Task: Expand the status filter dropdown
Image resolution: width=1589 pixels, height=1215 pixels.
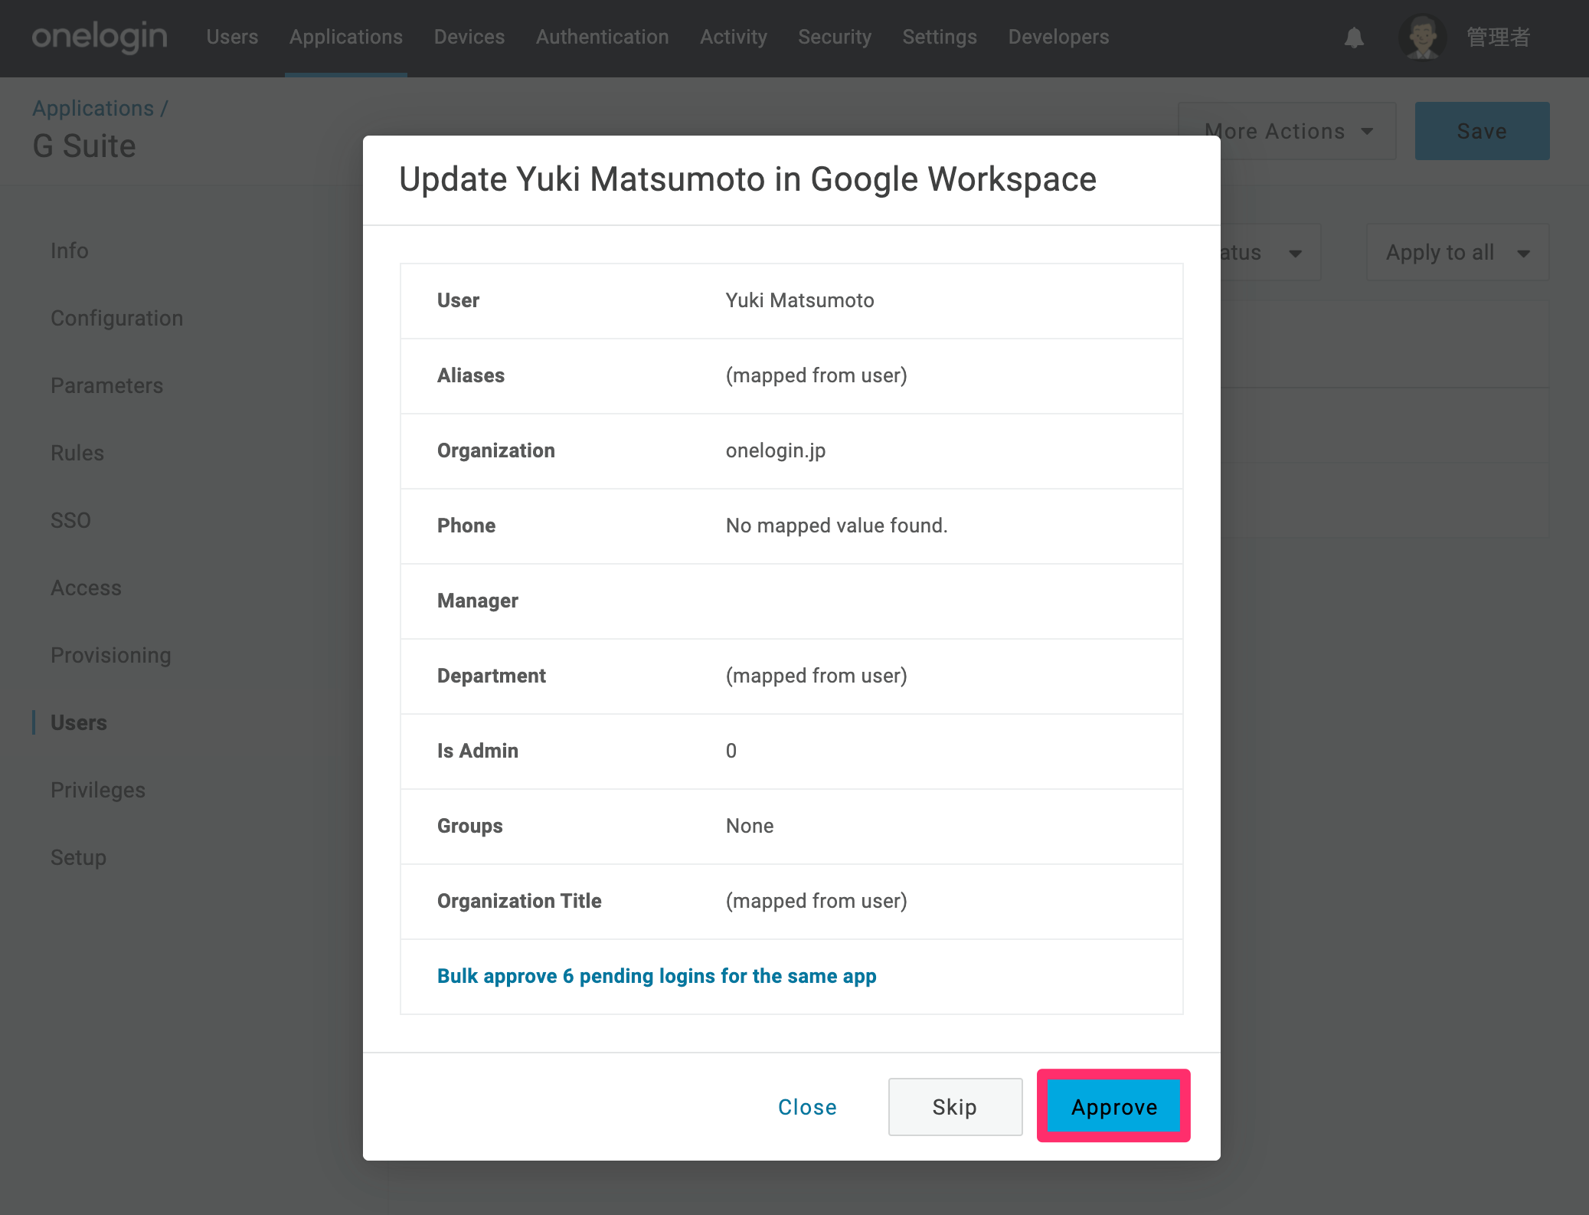Action: point(1270,252)
